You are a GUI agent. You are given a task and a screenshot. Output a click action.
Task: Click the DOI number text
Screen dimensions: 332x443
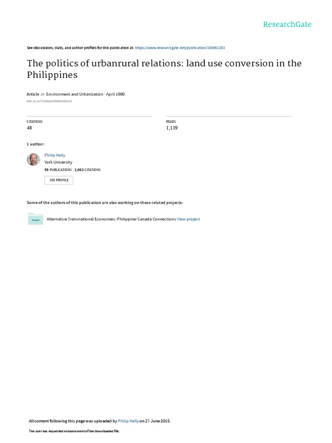pyautogui.click(x=49, y=101)
